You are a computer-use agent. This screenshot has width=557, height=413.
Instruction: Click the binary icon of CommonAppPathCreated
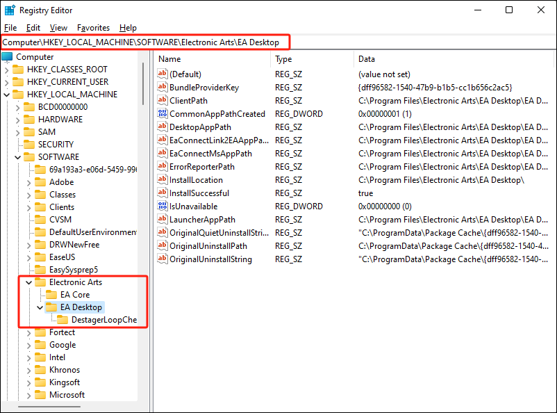pos(163,113)
